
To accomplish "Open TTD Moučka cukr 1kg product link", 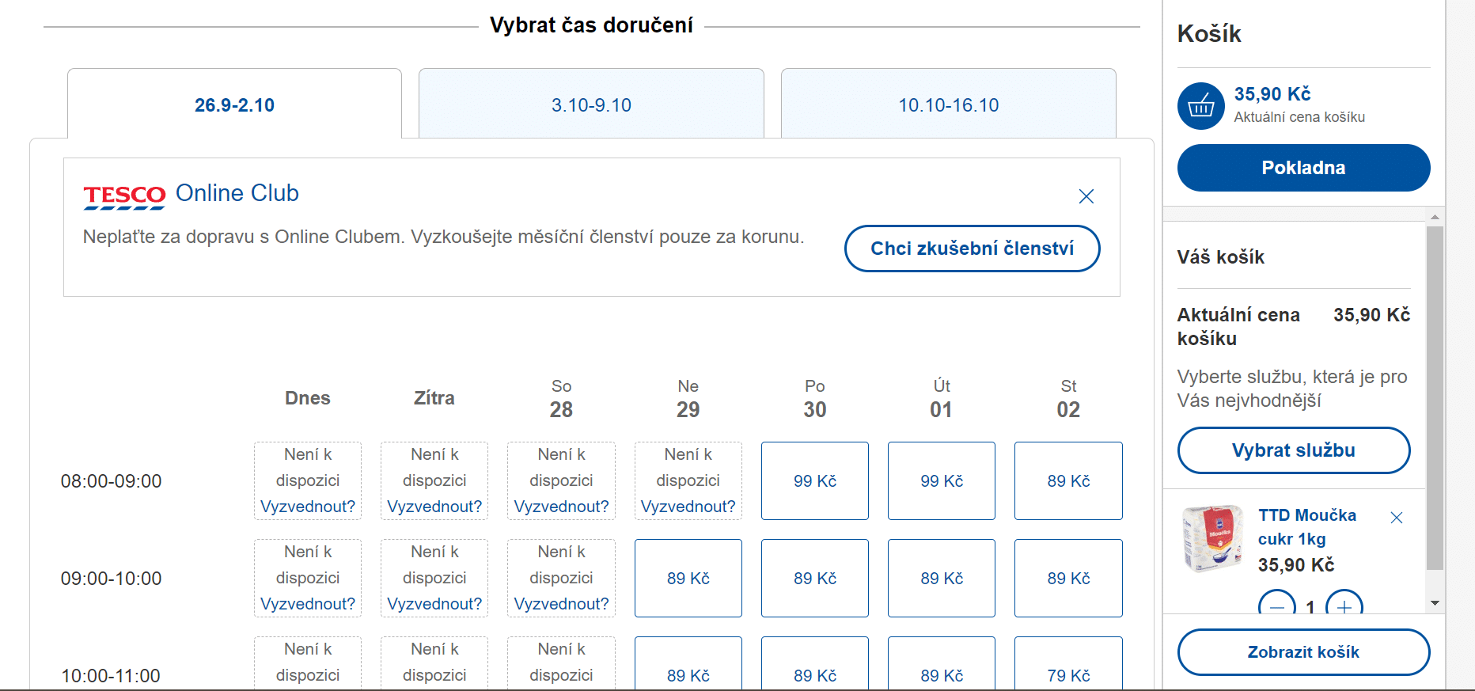I will point(1307,527).
